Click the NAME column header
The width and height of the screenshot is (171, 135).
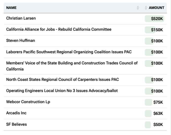[11, 8]
